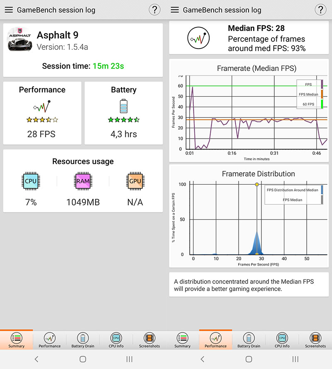Screen dimensions: 332x369
Task: Tap the Asphalt 9 game icon
Action: point(20,39)
